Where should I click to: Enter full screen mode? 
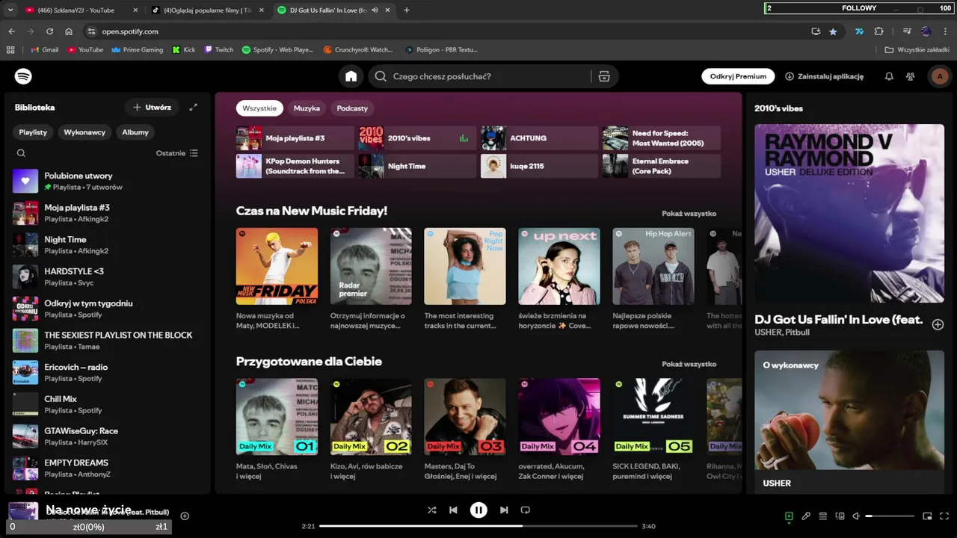tap(944, 516)
